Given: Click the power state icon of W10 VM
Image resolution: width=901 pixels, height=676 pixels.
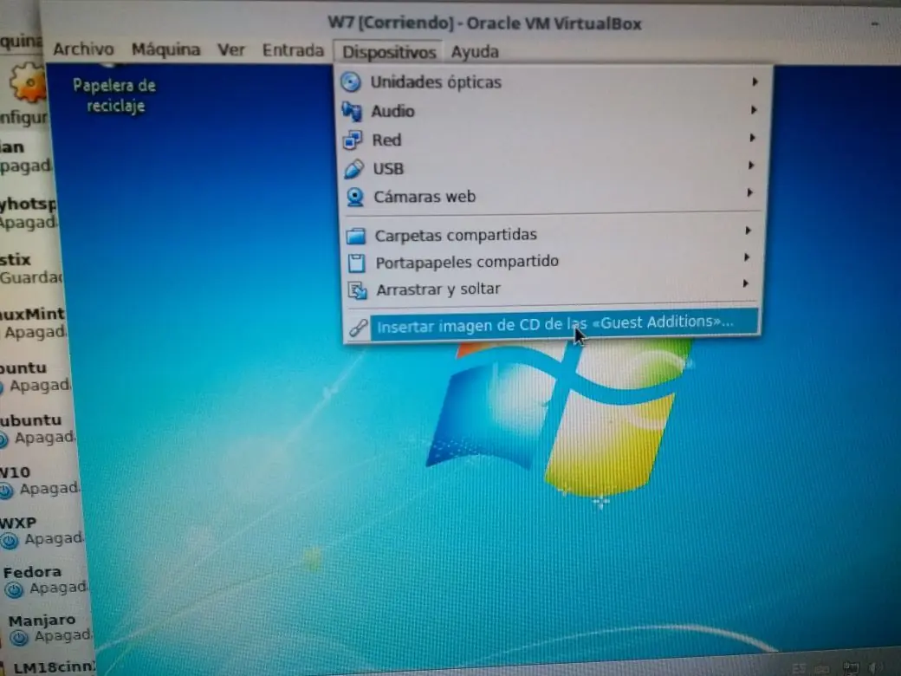Looking at the screenshot, I should coord(6,491).
